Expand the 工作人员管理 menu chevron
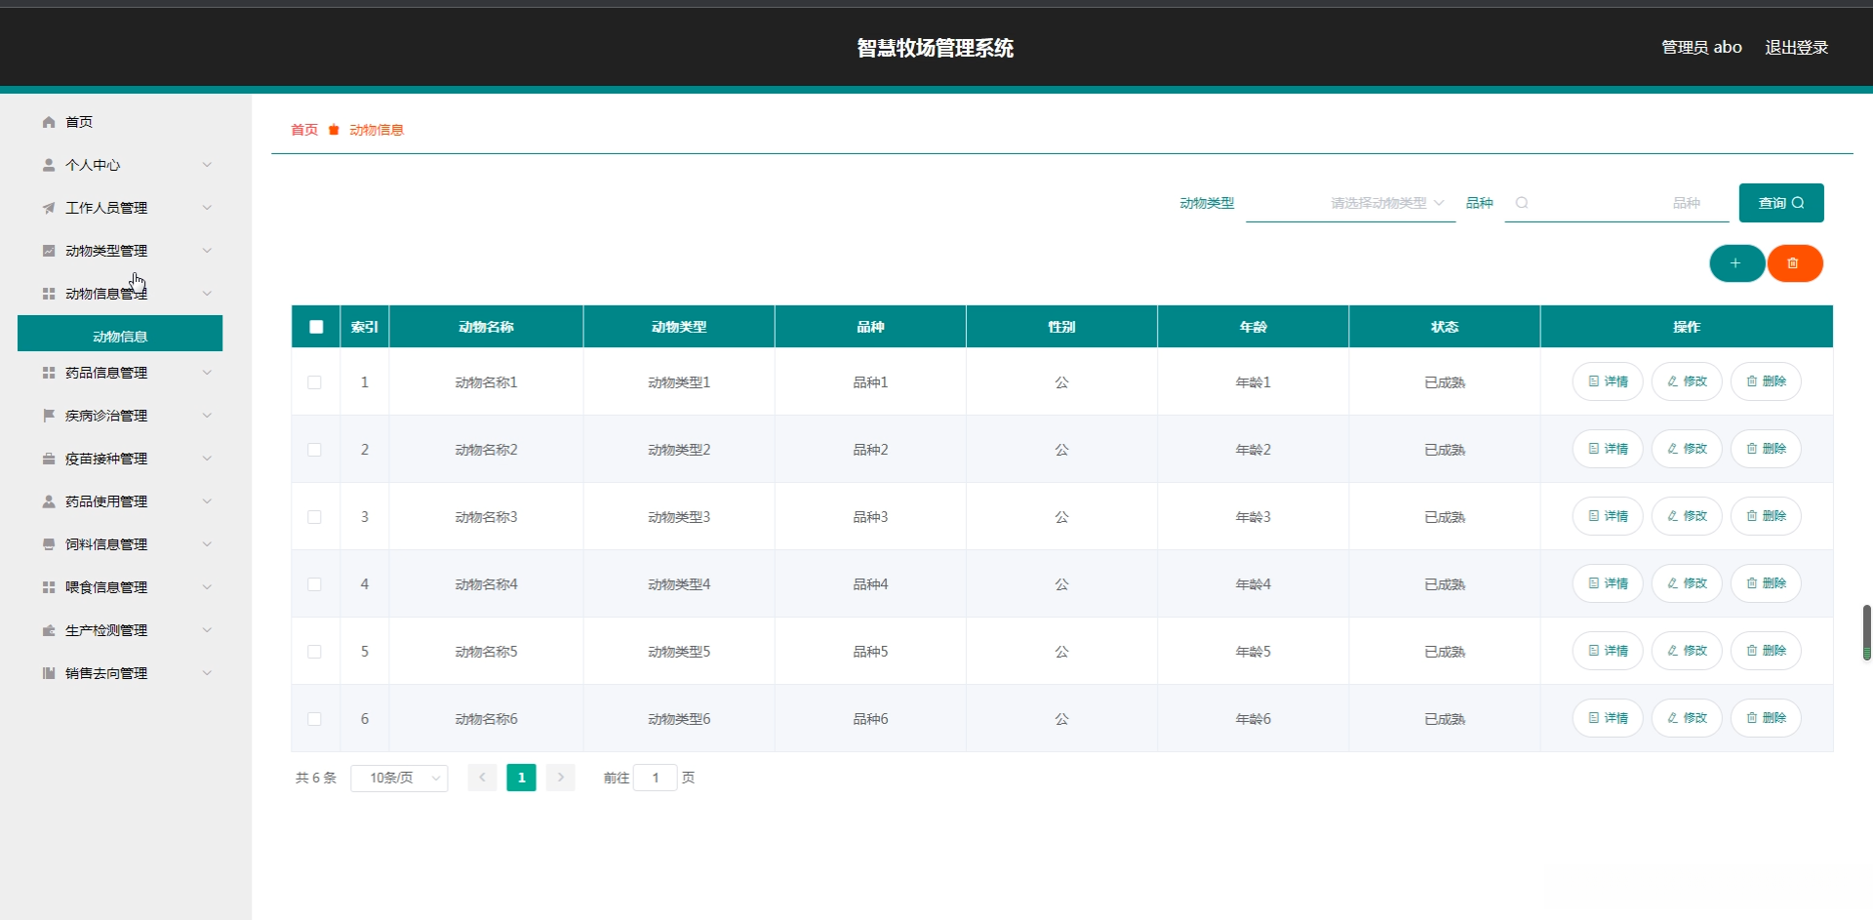Image resolution: width=1873 pixels, height=920 pixels. (207, 208)
